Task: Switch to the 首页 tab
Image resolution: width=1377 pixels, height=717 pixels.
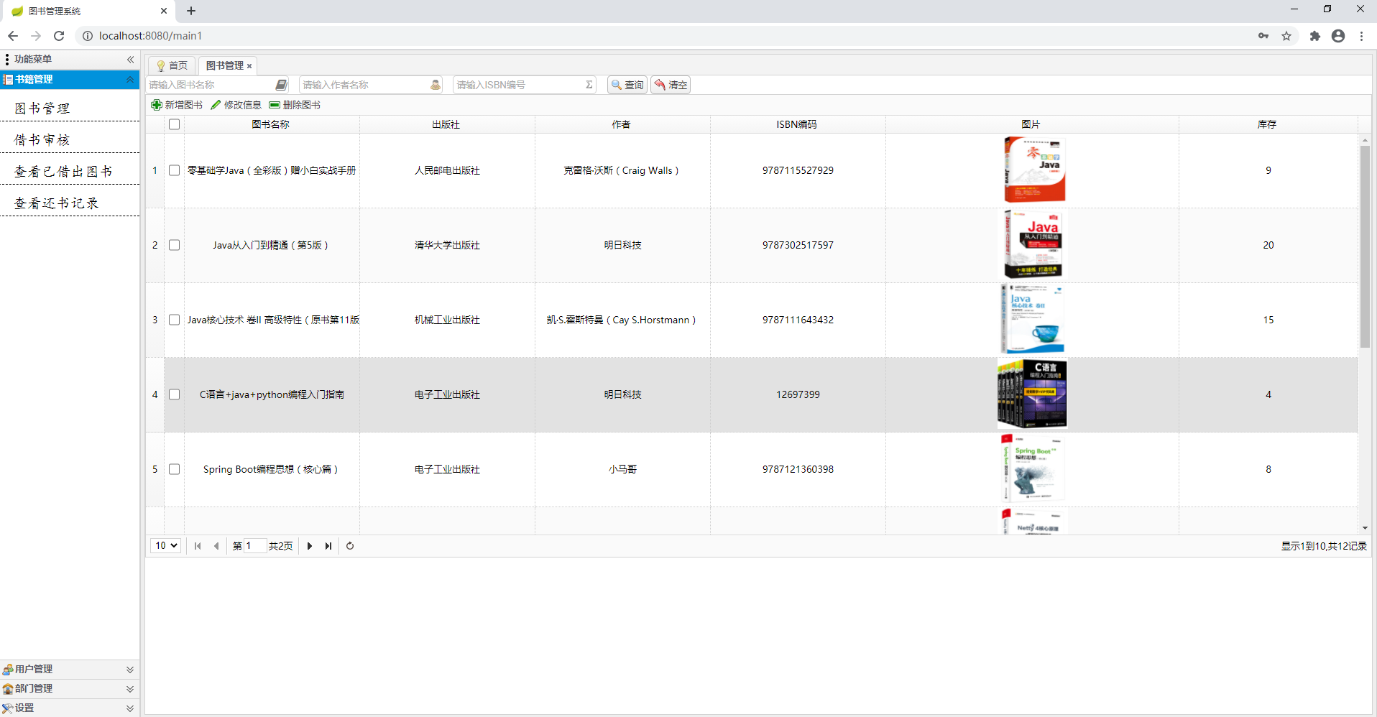Action: click(172, 65)
